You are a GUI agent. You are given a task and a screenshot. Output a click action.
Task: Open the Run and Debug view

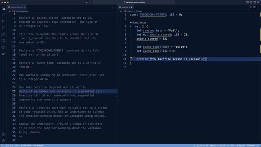pyautogui.click(x=3, y=28)
